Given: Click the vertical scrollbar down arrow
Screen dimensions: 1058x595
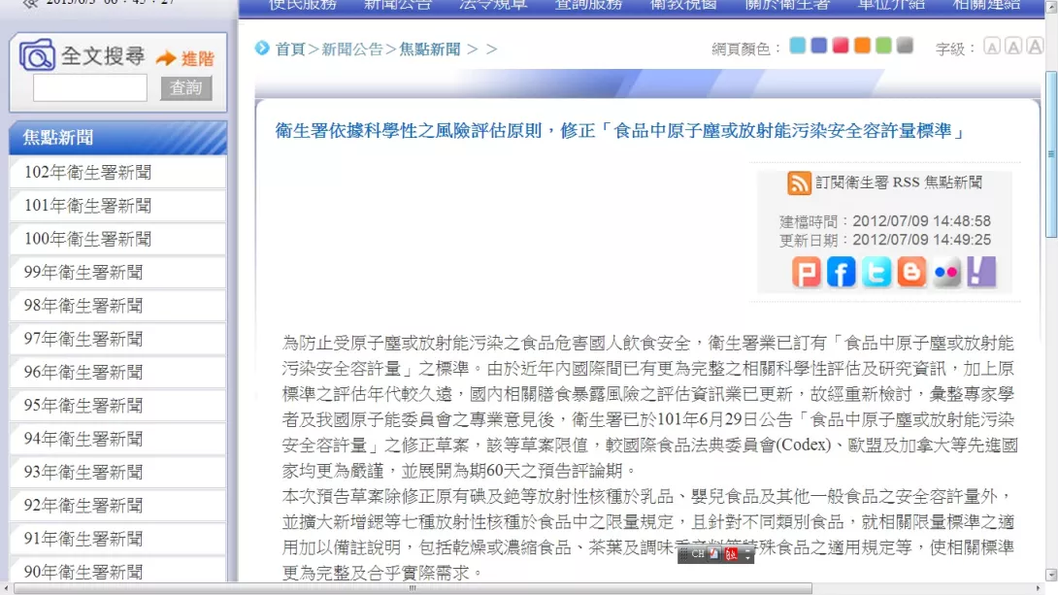Looking at the screenshot, I should click(x=1051, y=576).
